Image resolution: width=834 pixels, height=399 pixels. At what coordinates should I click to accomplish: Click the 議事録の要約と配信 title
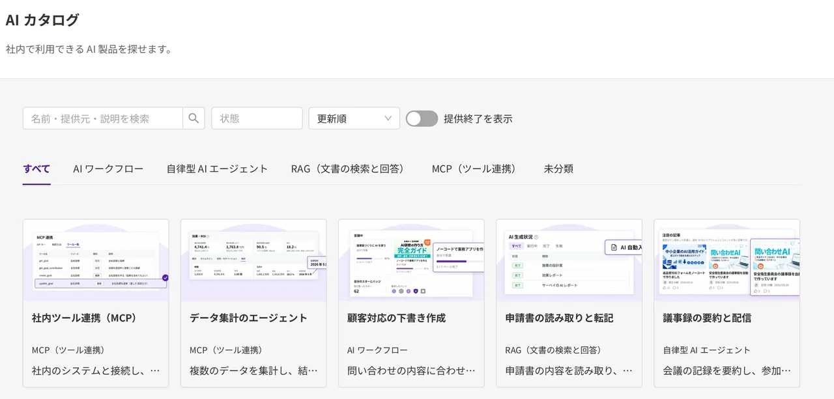pos(707,318)
